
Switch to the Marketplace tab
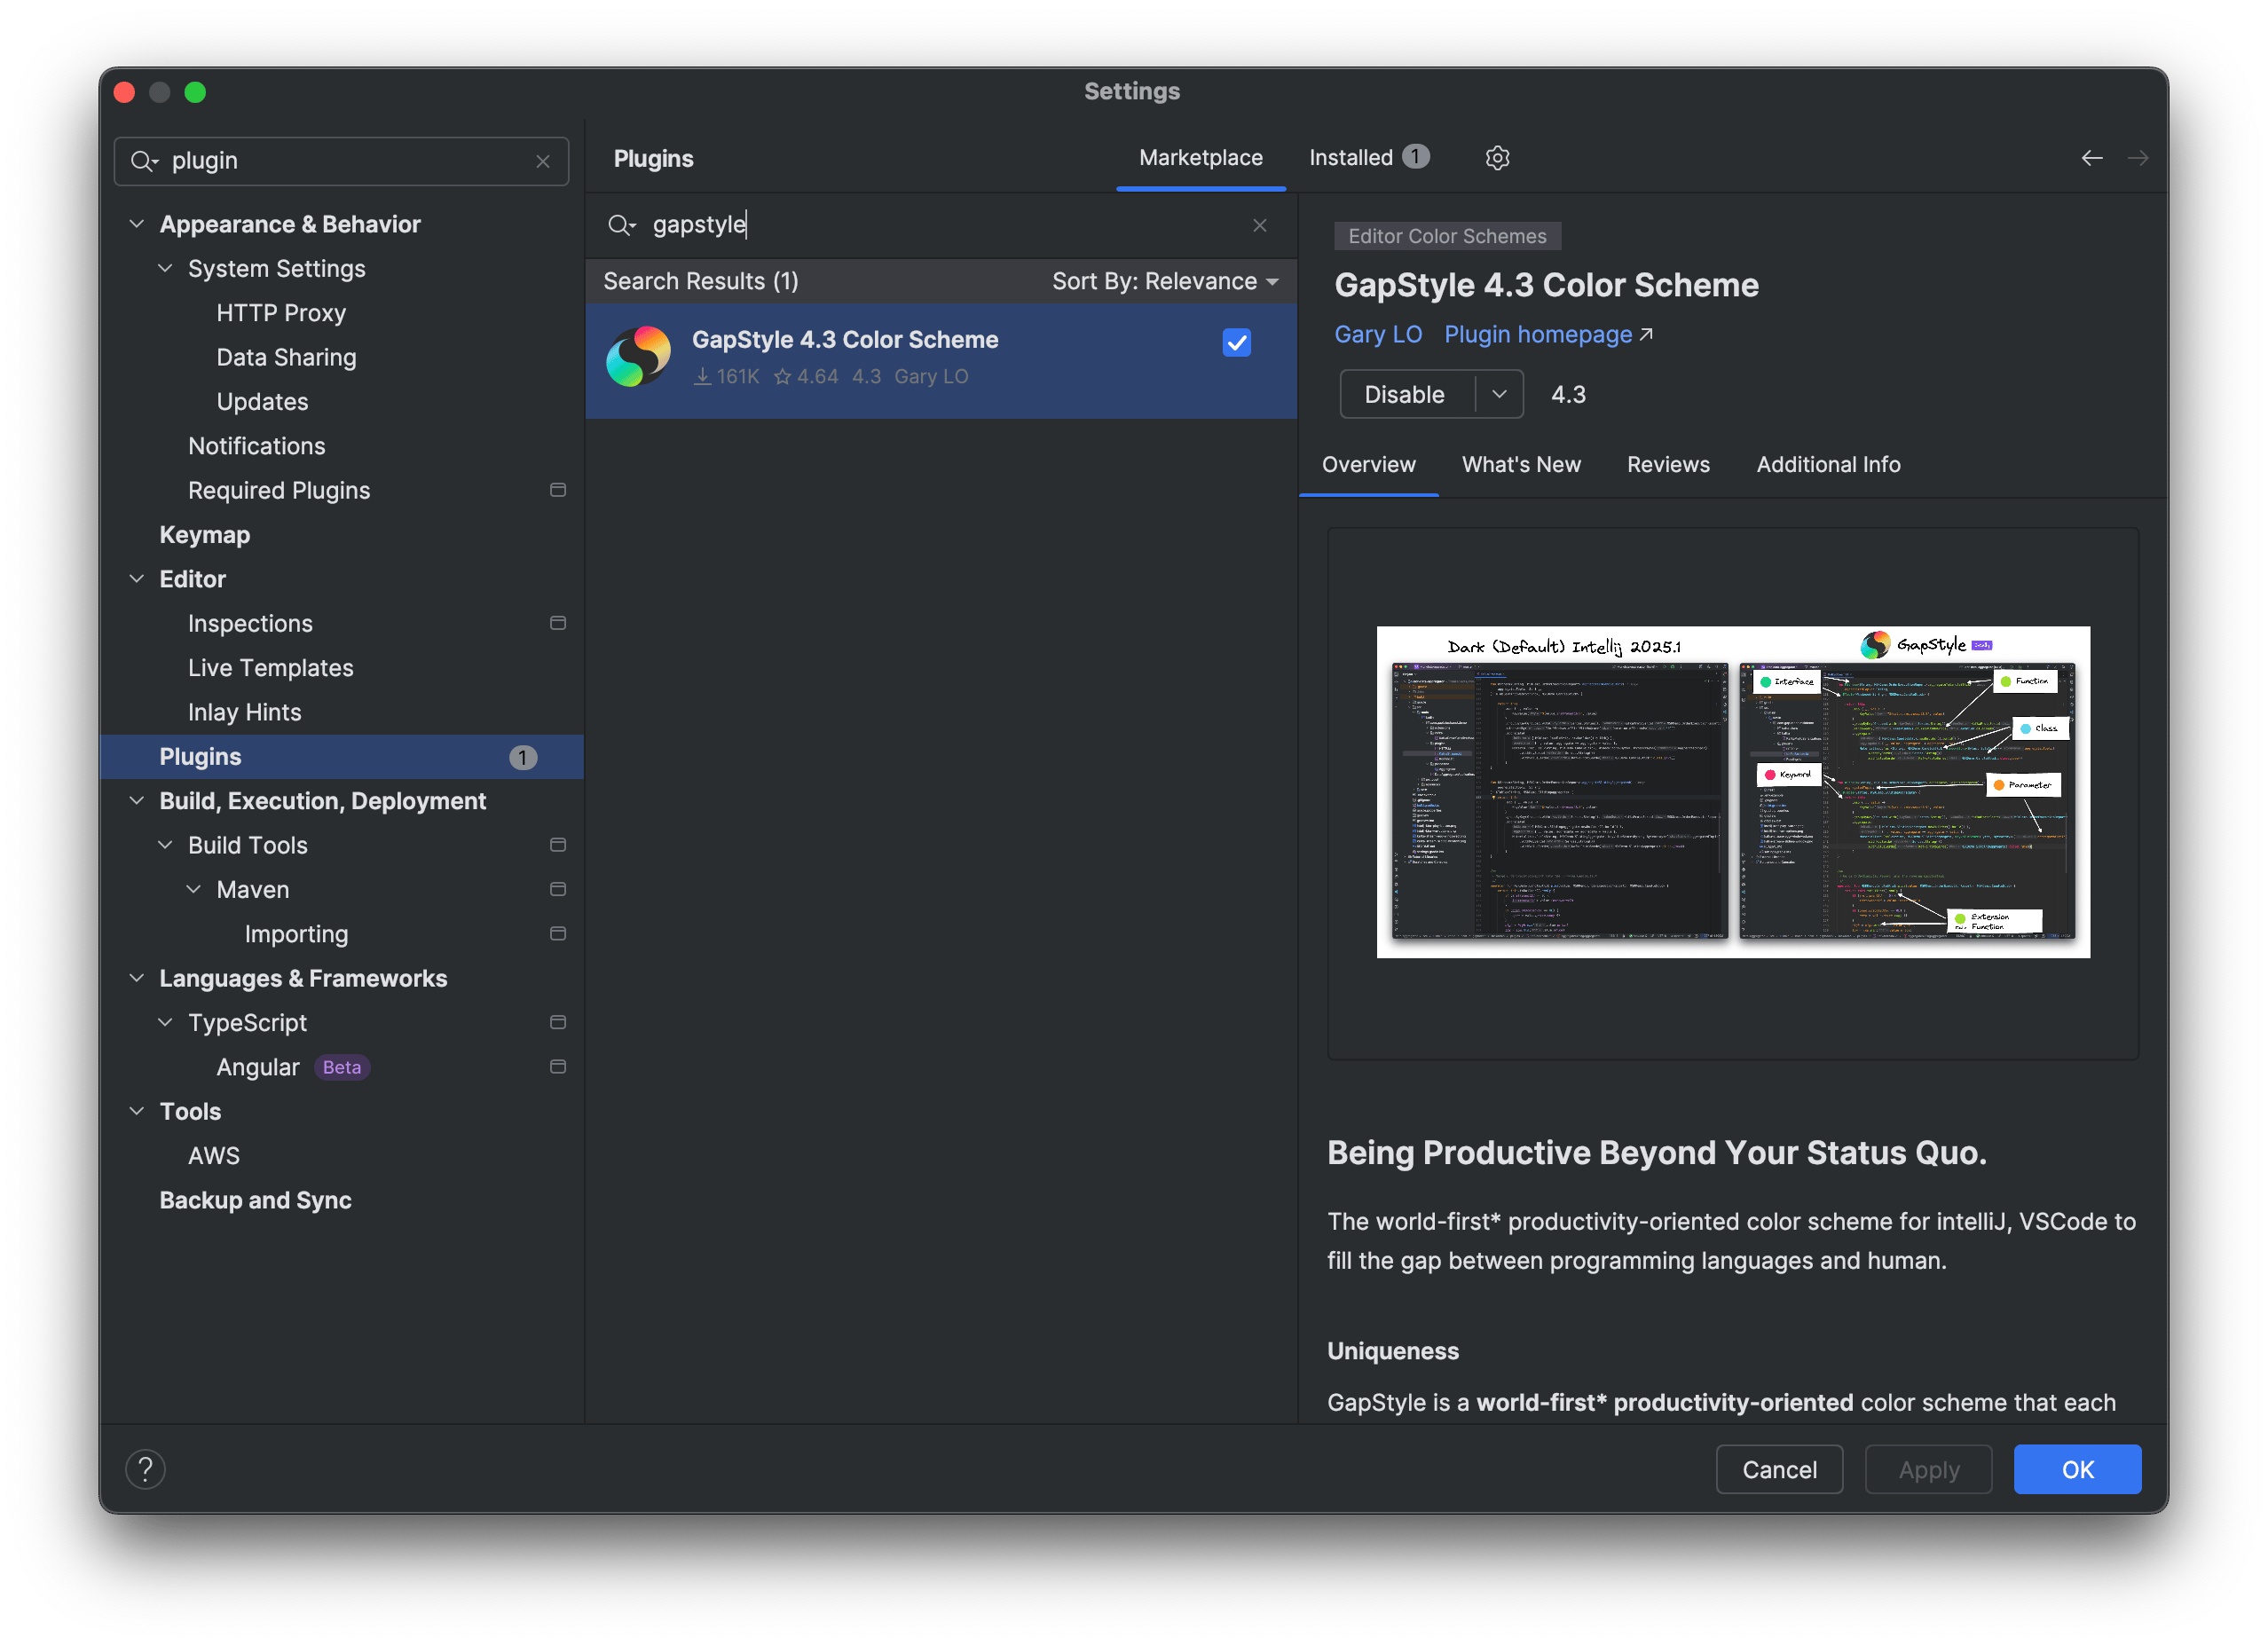1201,158
